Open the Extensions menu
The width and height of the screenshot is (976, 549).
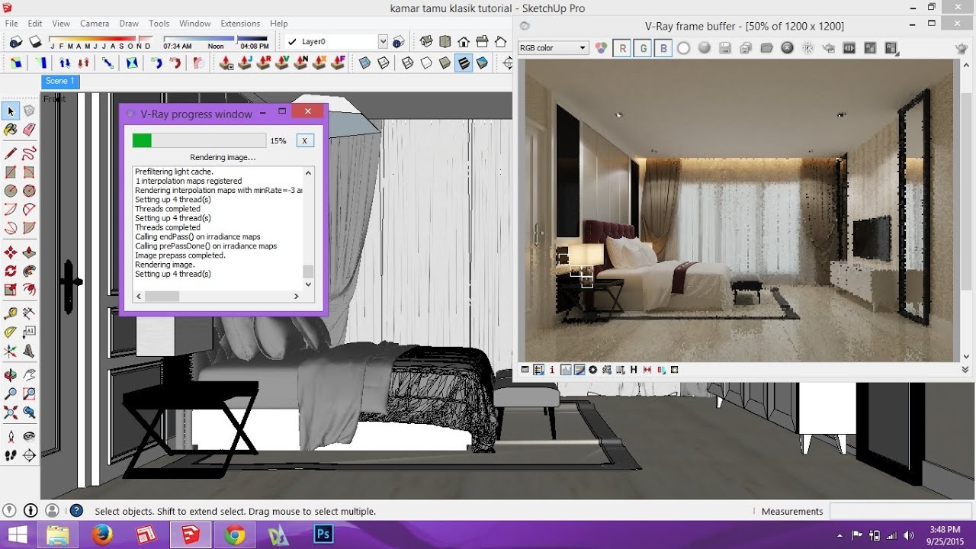(x=240, y=24)
